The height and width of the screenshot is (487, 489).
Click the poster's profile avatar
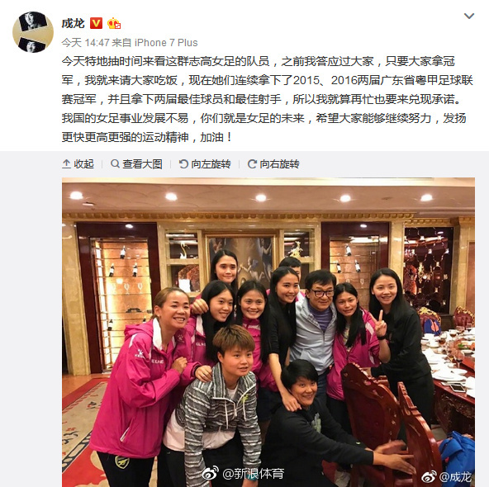[x=33, y=32]
